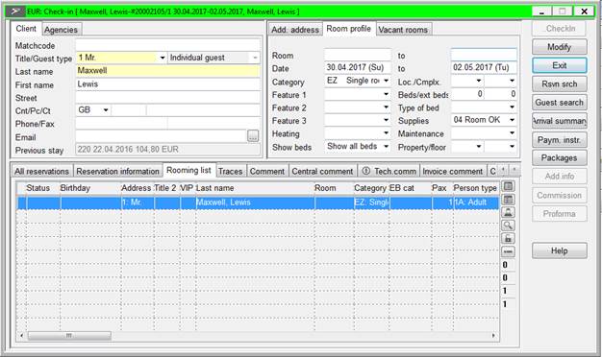The width and height of the screenshot is (602, 357).
Task: Open Supplies dropdown showing 04 Room OK
Action: [x=513, y=120]
